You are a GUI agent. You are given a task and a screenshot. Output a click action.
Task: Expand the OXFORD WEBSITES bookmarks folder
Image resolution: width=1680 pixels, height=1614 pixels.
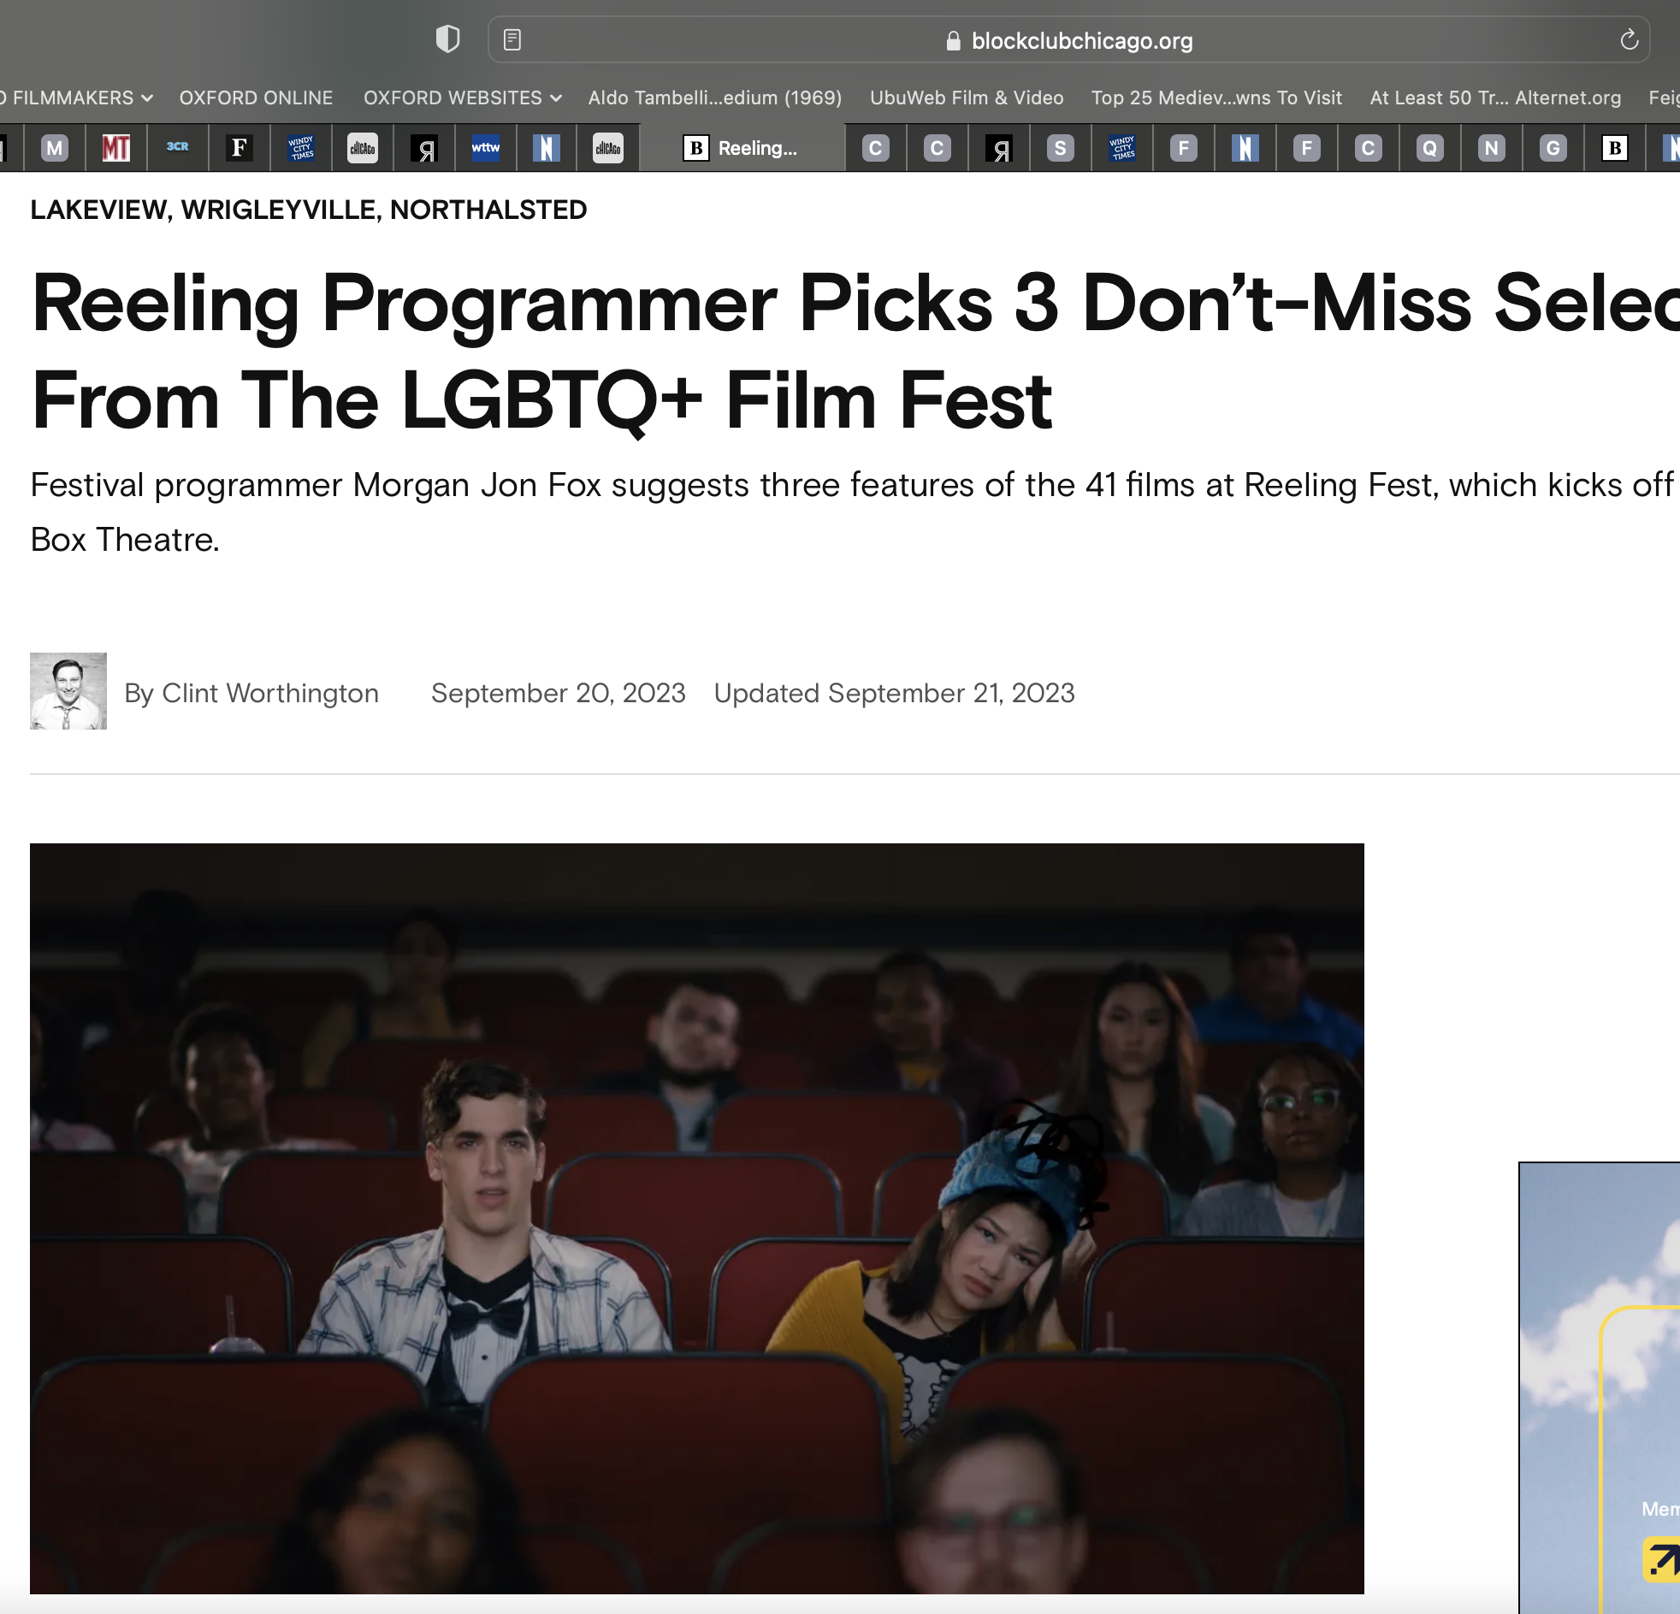coord(462,98)
